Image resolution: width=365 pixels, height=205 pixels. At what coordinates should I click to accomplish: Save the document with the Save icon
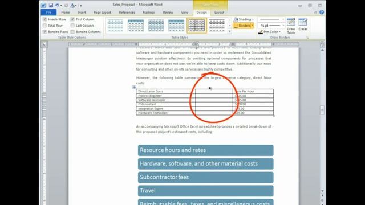click(x=51, y=5)
